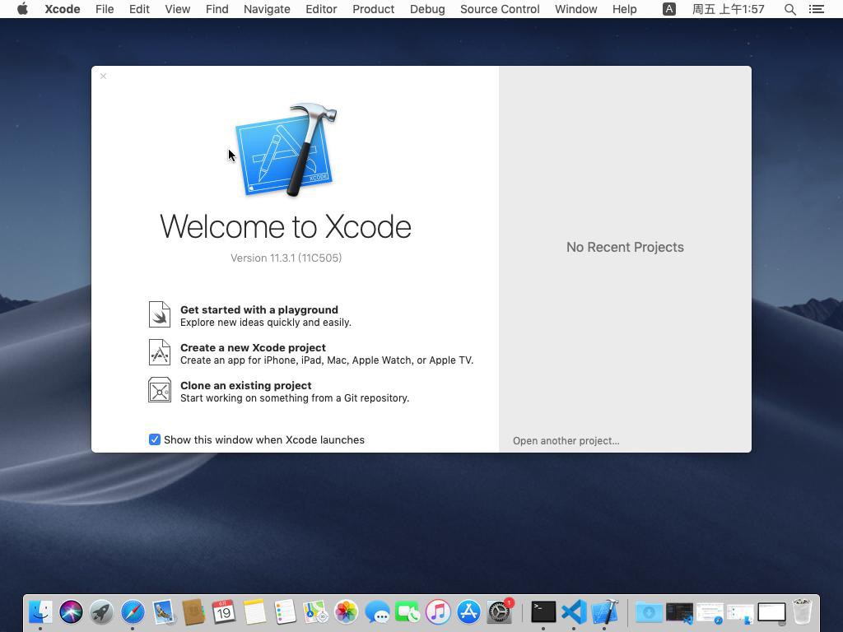
Task: Open the Navigate menu
Action: point(267,9)
